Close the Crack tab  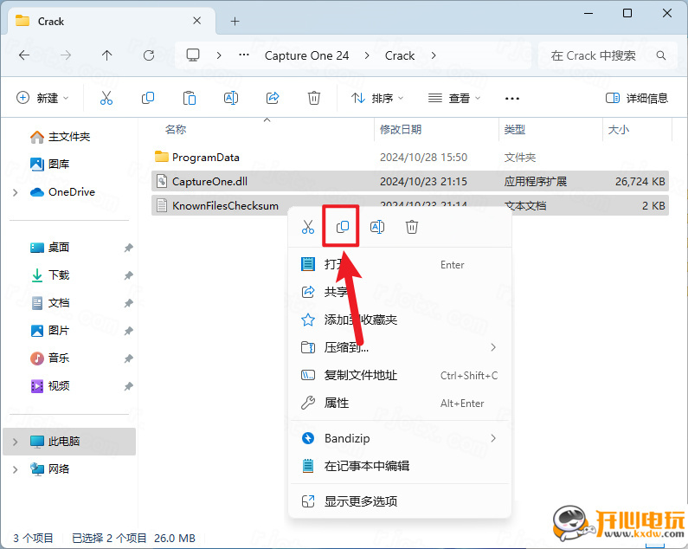(x=197, y=21)
